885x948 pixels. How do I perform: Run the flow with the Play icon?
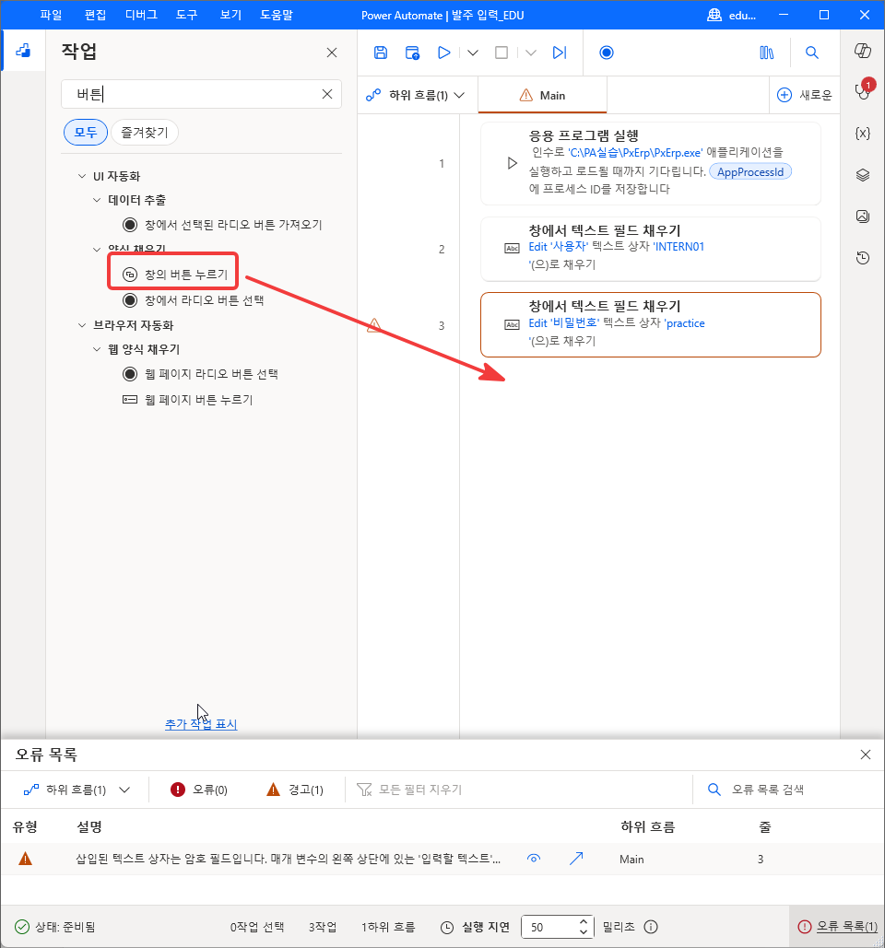click(x=444, y=53)
